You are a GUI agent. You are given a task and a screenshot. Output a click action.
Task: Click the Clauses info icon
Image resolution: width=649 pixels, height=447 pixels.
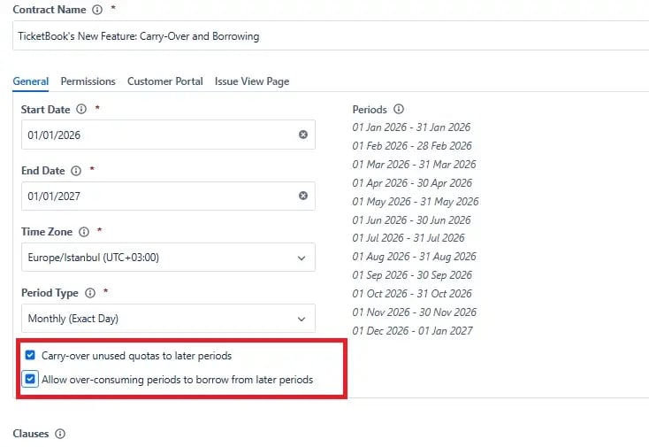click(x=60, y=434)
